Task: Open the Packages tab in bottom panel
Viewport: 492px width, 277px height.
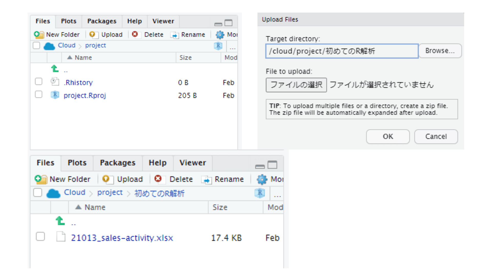Action: coord(117,163)
